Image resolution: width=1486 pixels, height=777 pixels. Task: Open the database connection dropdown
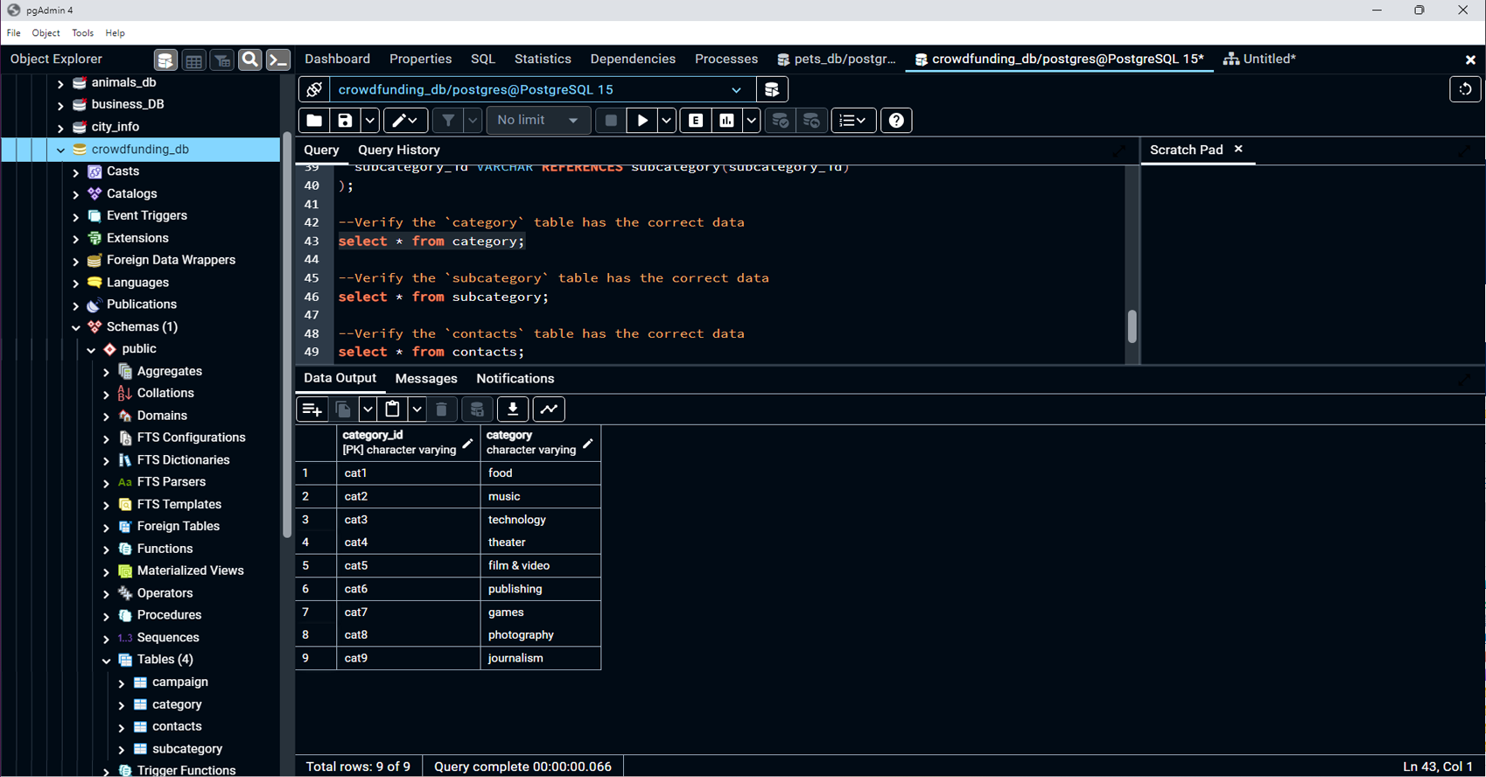pyautogui.click(x=736, y=89)
